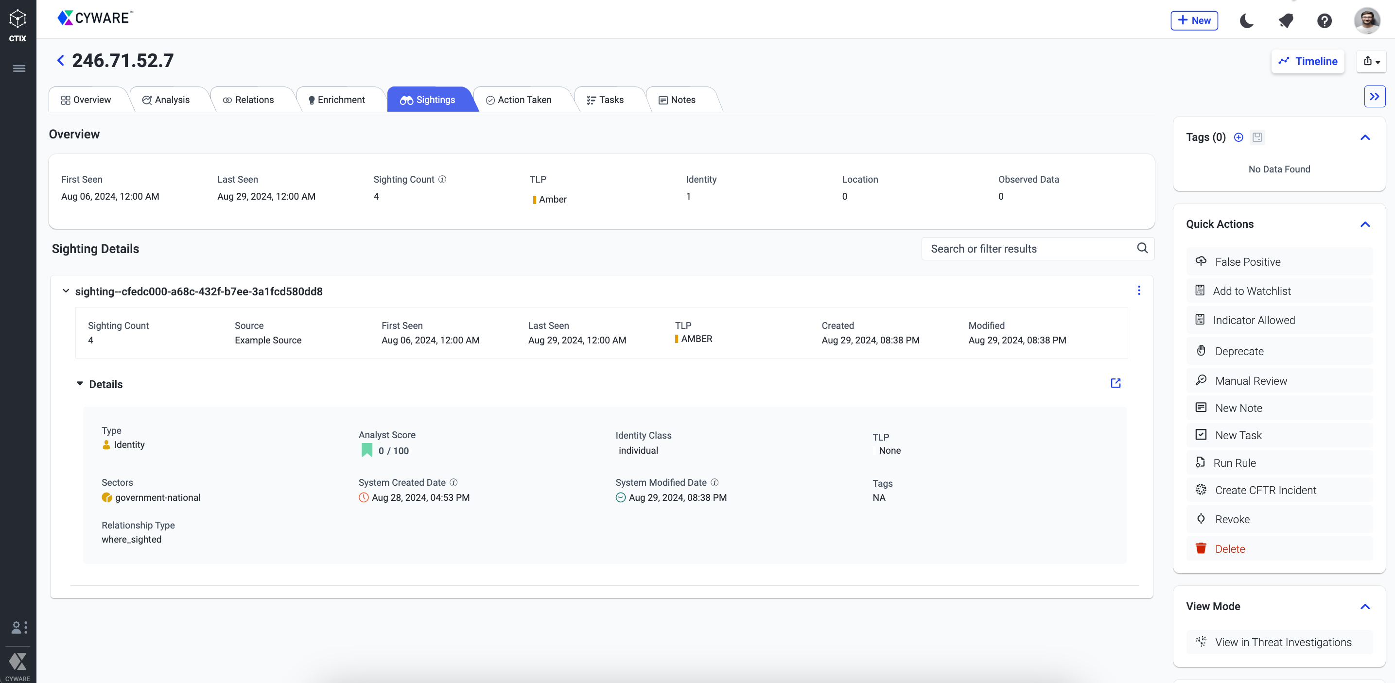This screenshot has height=683, width=1395.
Task: Open the sighting three-dot options menu
Action: [x=1139, y=290]
